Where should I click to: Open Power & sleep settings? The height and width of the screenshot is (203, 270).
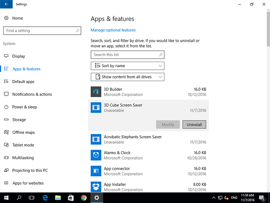pos(25,107)
